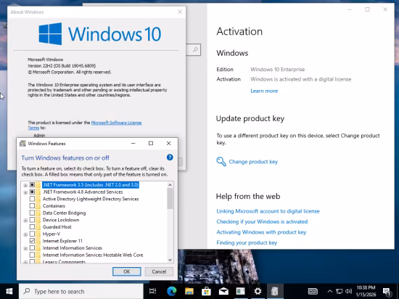Click the features list scroll-down arrow
Viewport: 399px width, 299px height.
(170, 260)
